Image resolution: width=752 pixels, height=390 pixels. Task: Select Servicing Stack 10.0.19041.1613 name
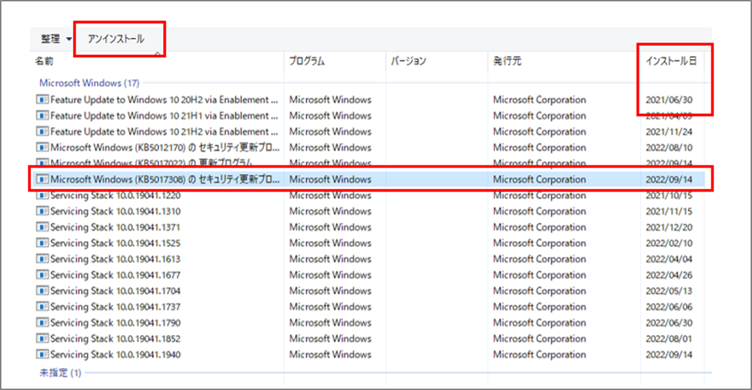pos(115,259)
